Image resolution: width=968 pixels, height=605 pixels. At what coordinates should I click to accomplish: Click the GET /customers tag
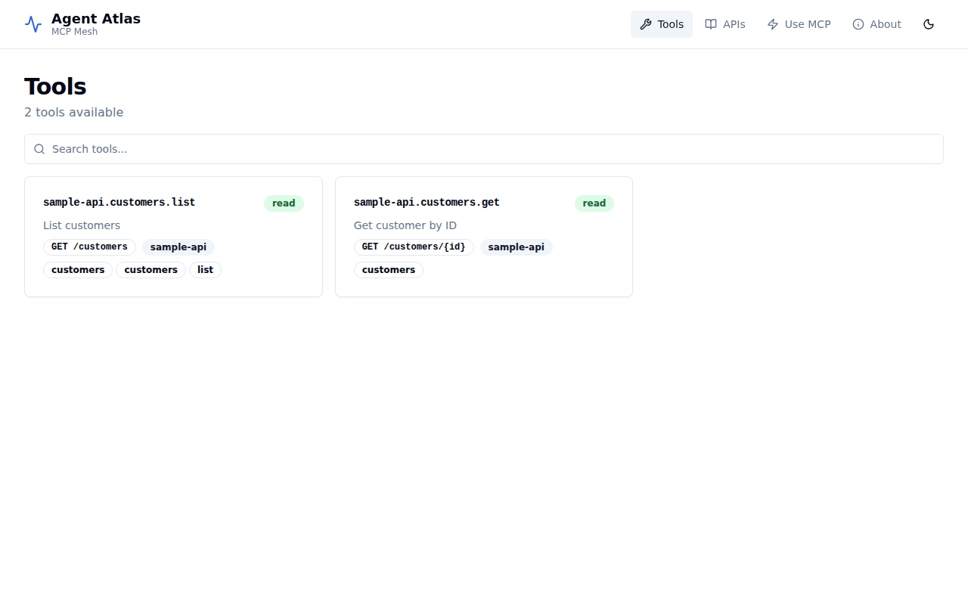(89, 247)
